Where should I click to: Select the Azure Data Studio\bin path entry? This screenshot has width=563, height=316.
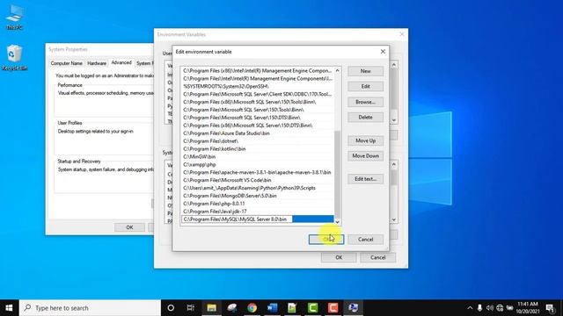click(x=258, y=133)
